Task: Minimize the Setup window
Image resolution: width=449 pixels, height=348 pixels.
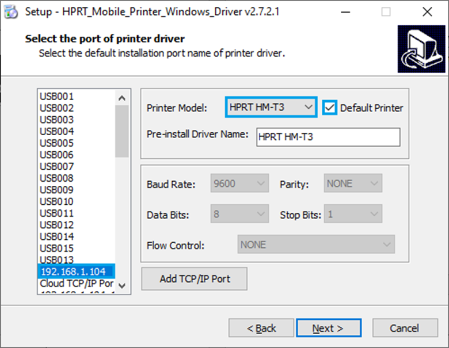Action: coord(345,12)
